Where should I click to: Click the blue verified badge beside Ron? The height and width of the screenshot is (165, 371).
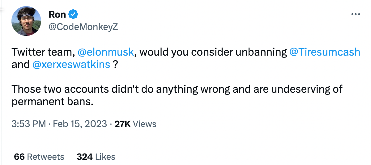pos(73,14)
